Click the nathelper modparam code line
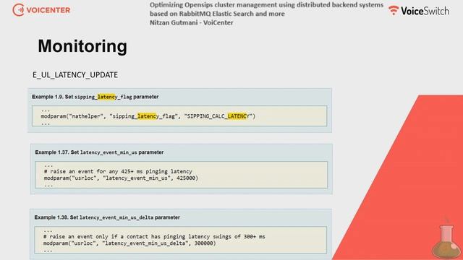This screenshot has width=463, height=260. click(x=148, y=116)
